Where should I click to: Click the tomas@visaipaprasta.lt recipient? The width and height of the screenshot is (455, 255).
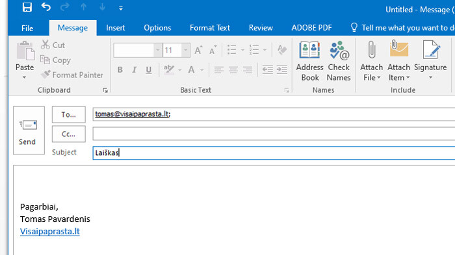[132, 114]
